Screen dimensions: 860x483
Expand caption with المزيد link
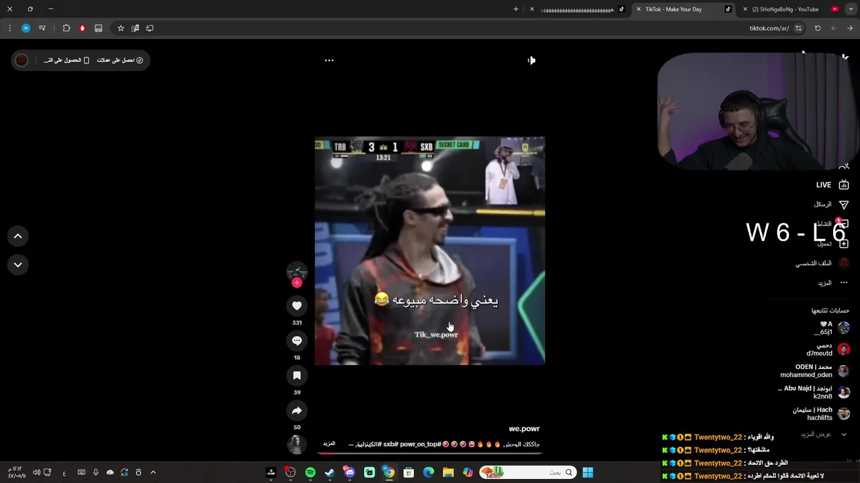[329, 444]
